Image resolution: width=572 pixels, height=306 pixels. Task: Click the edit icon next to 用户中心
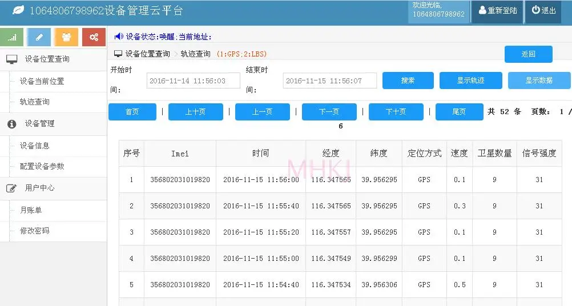coord(11,188)
